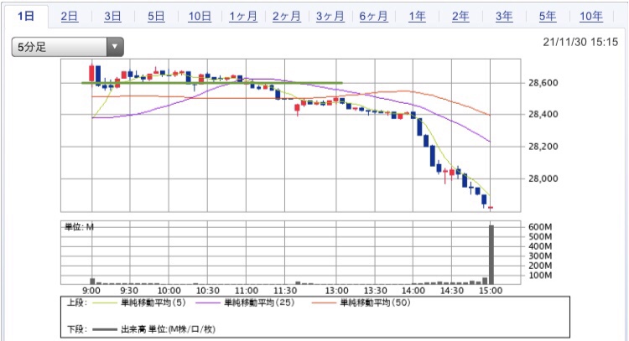Image resolution: width=629 pixels, height=341 pixels.
Task: View the 3ヶ月 chart range
Action: coord(330,17)
